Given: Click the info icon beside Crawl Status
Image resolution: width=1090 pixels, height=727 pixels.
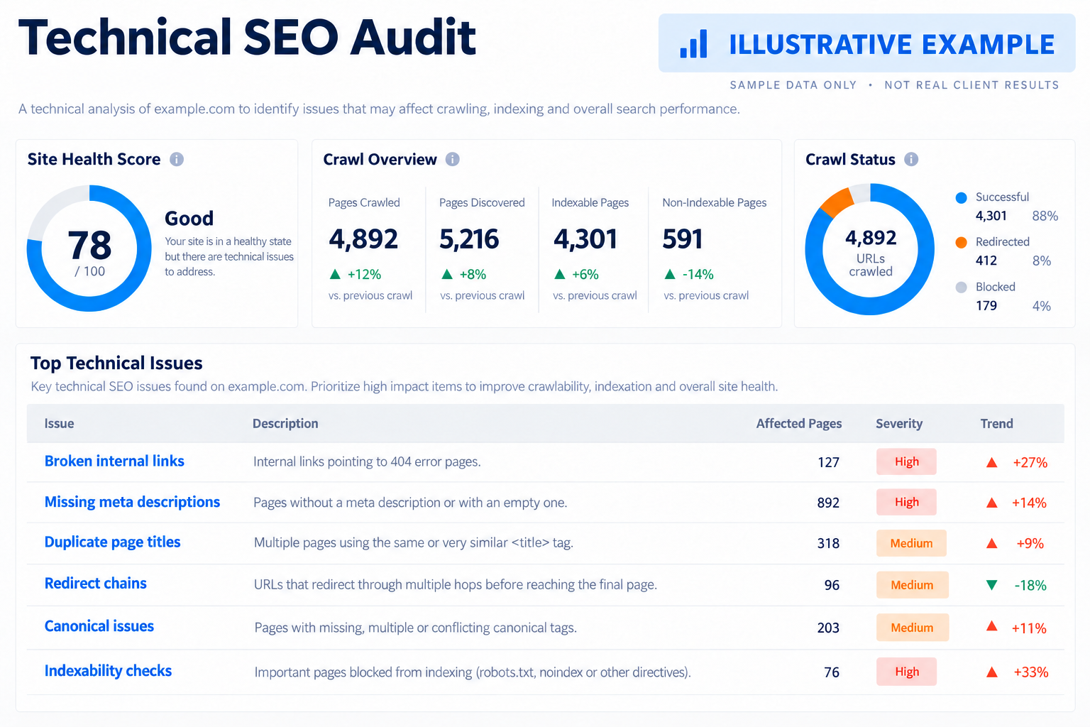Looking at the screenshot, I should tap(912, 160).
